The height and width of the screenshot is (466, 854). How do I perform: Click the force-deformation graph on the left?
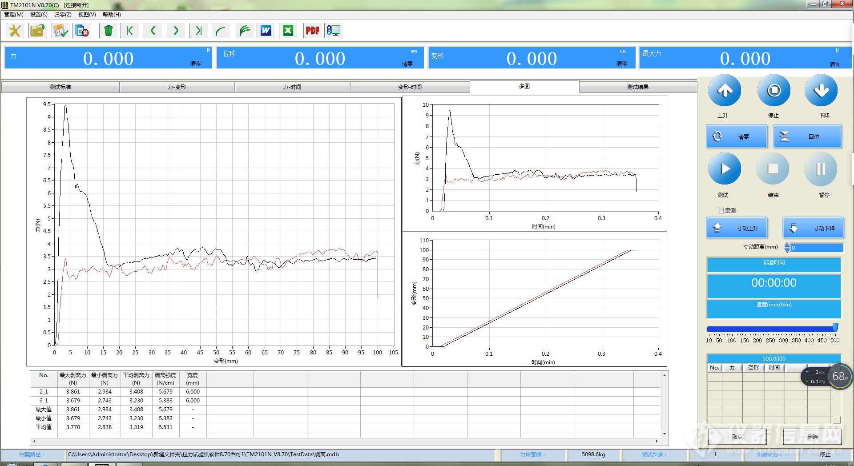coord(214,231)
